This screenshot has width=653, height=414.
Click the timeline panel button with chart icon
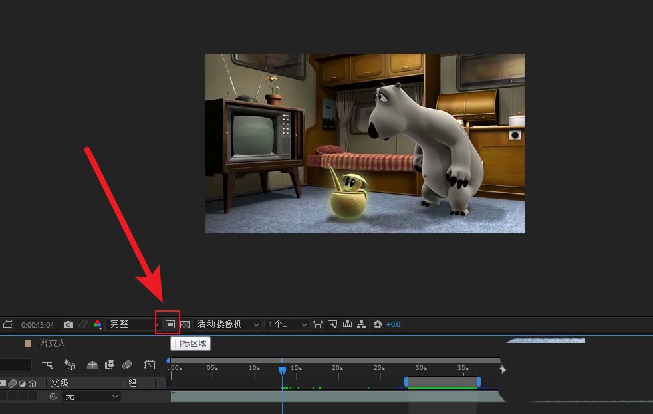346,324
